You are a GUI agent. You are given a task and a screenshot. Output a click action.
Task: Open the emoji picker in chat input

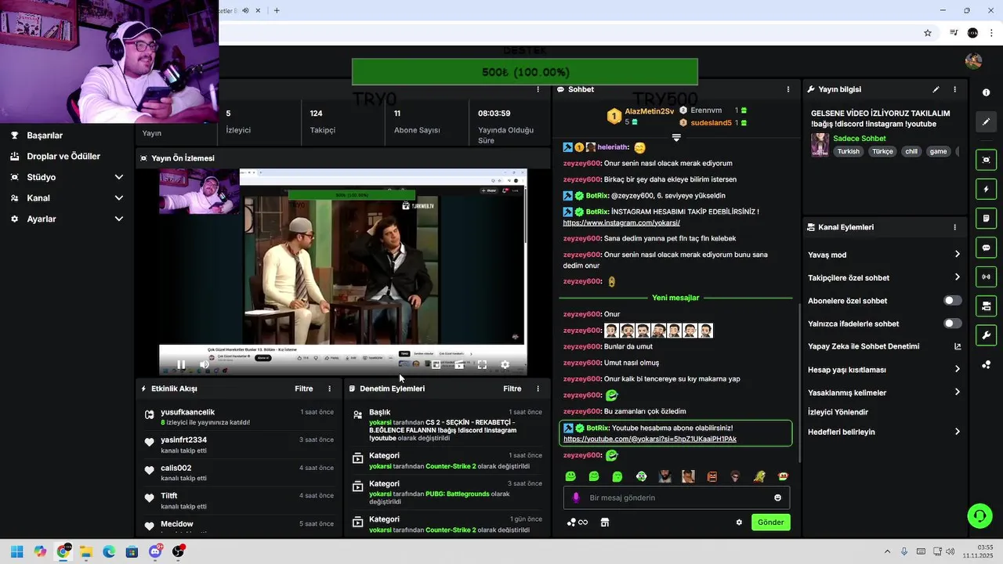tap(777, 497)
